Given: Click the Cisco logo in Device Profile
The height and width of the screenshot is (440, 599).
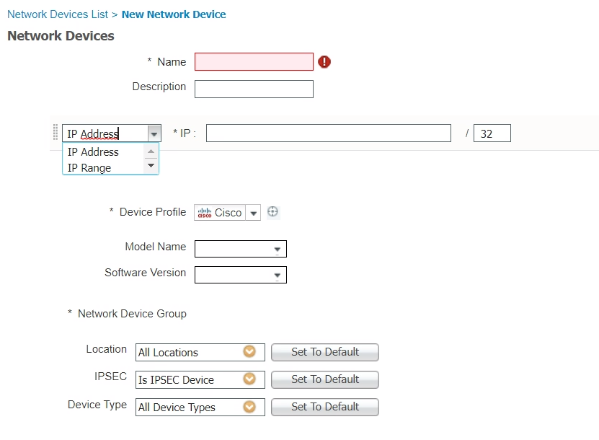Looking at the screenshot, I should (x=205, y=213).
